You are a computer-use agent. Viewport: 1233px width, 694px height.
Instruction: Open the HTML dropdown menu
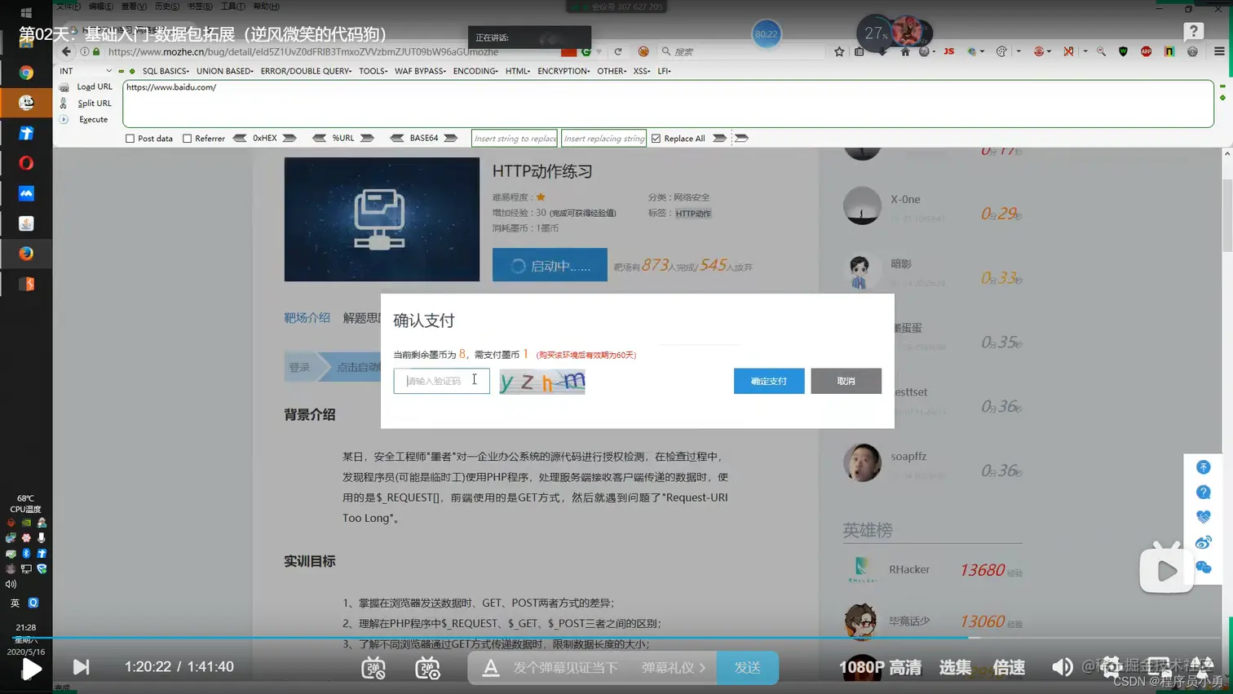pos(518,71)
